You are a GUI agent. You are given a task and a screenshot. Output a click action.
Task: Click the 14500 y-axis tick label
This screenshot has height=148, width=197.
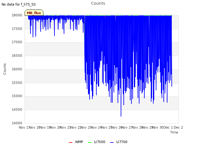pos(17,110)
